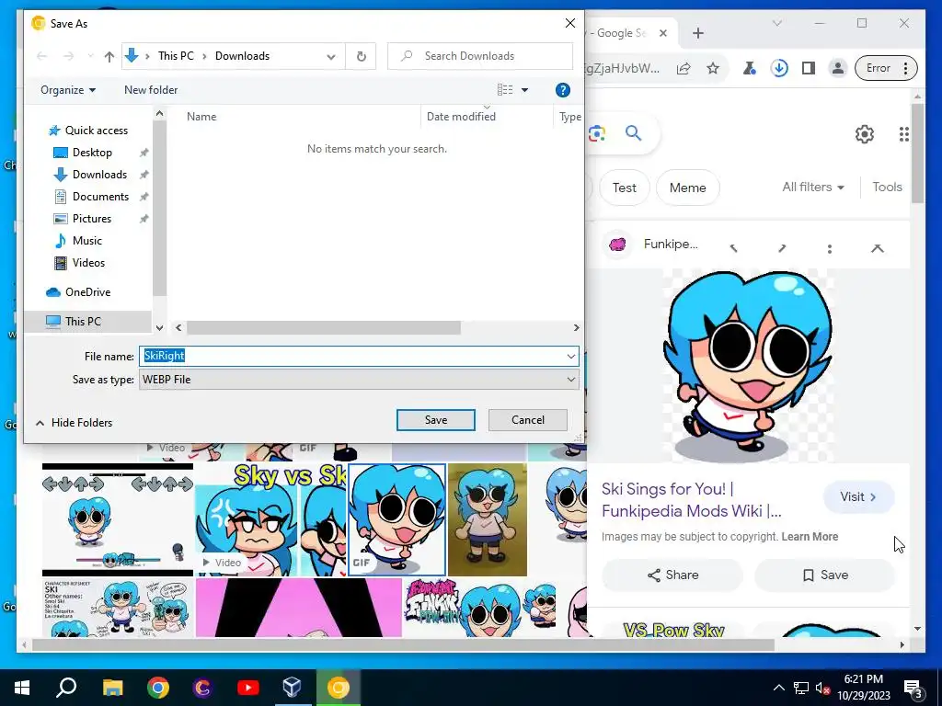Share this page from Chrome address bar

click(684, 68)
